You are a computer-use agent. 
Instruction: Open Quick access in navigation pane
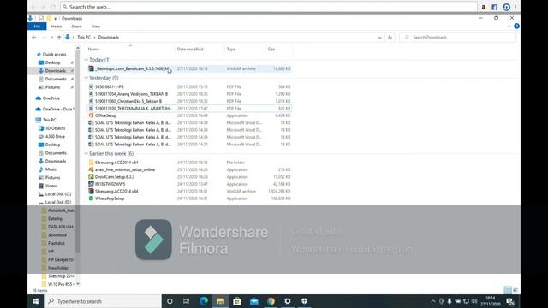point(54,55)
